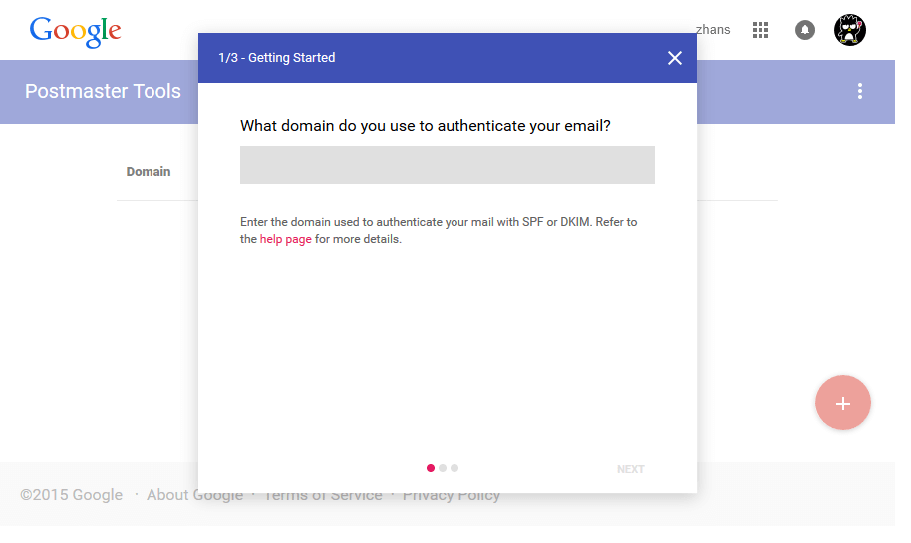Close the Getting Started dialog
This screenshot has width=911, height=543.
coord(674,58)
